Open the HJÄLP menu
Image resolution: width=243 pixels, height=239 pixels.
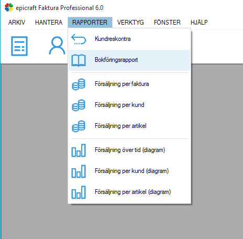199,23
